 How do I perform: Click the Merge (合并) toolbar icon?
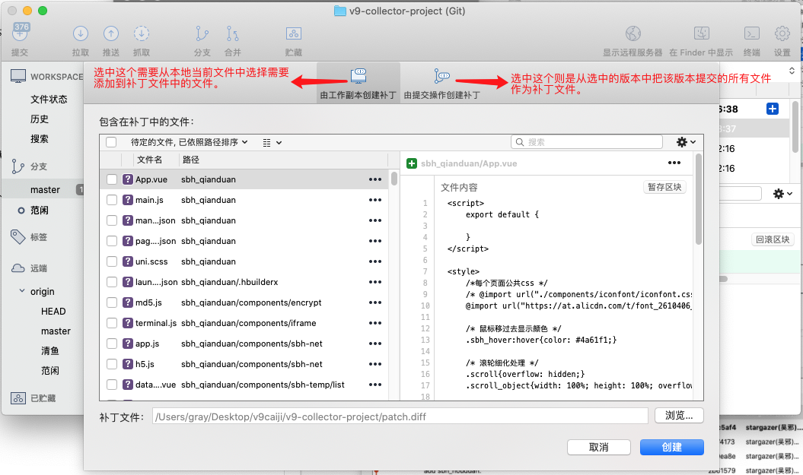tap(232, 33)
